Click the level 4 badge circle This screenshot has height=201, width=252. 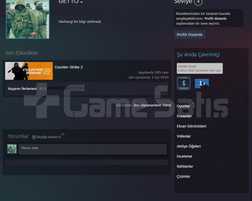tap(198, 2)
